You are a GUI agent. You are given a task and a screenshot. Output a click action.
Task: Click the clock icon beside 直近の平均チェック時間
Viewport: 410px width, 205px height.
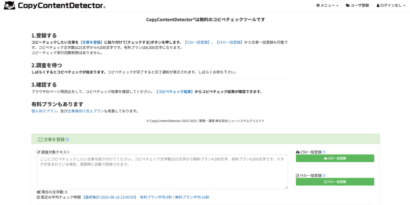pyautogui.click(x=38, y=197)
